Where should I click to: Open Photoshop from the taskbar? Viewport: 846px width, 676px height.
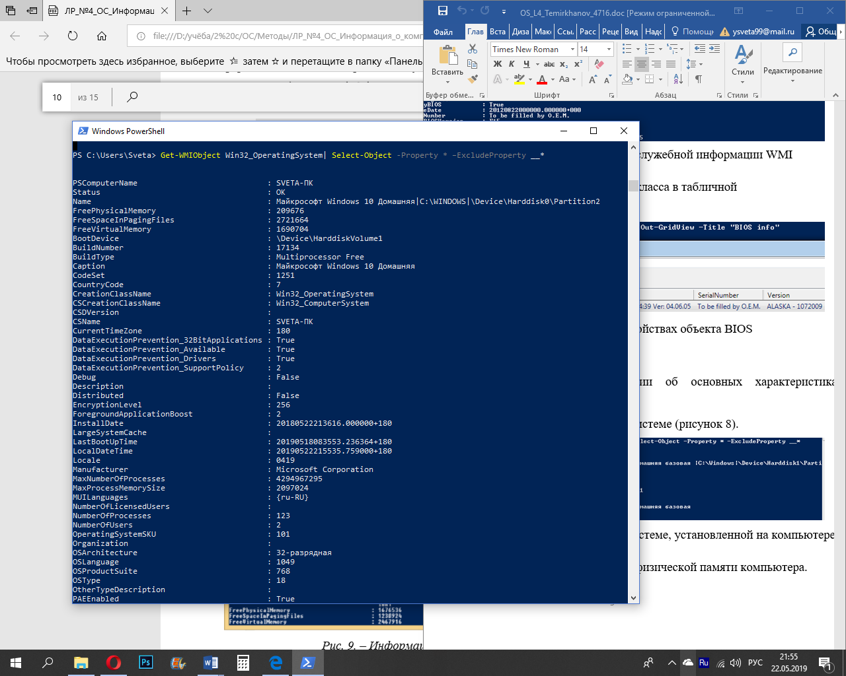click(145, 663)
